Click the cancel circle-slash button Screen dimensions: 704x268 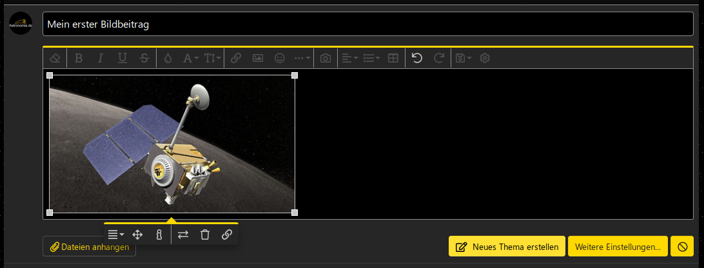point(682,247)
